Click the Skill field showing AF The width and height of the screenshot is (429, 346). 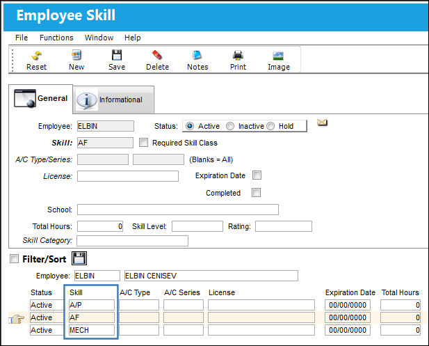click(x=105, y=143)
